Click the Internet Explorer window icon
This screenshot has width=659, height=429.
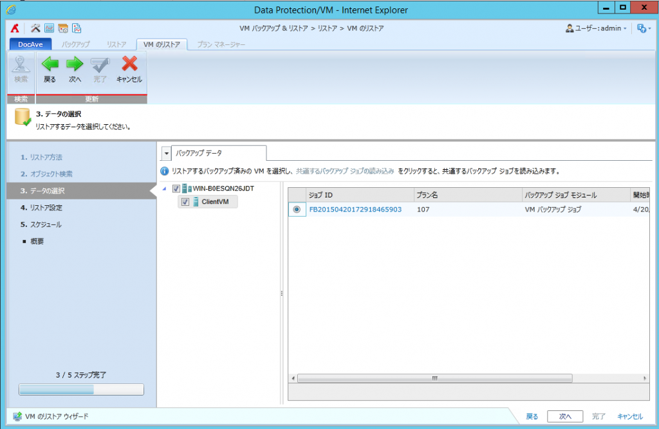(11, 9)
